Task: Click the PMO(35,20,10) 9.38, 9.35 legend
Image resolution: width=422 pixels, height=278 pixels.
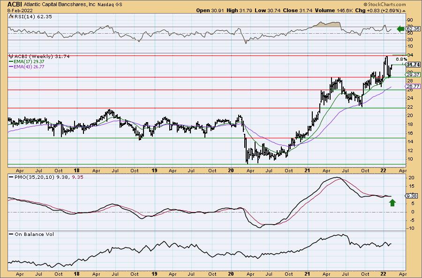Action: pos(46,177)
